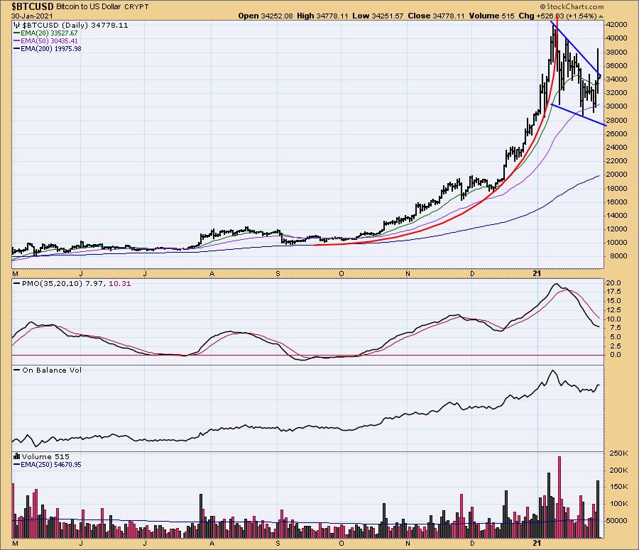Screen dimensions: 639x550
Task: Click the Chg +526.03 (+1.54%) value
Action: click(557, 16)
